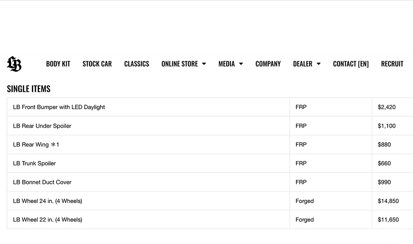Select the LB Front Bumper with LED Daylight row
Viewport: 413px width, 244px height.
point(59,107)
